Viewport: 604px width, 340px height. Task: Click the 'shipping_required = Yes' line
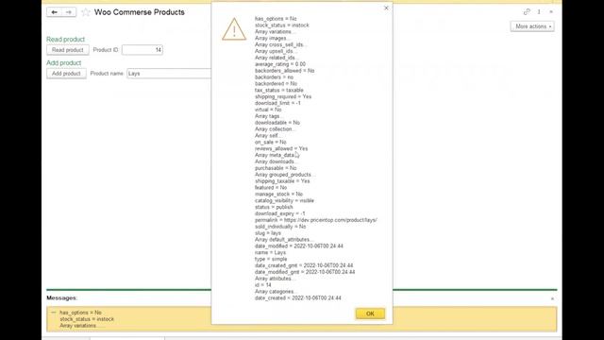click(283, 96)
